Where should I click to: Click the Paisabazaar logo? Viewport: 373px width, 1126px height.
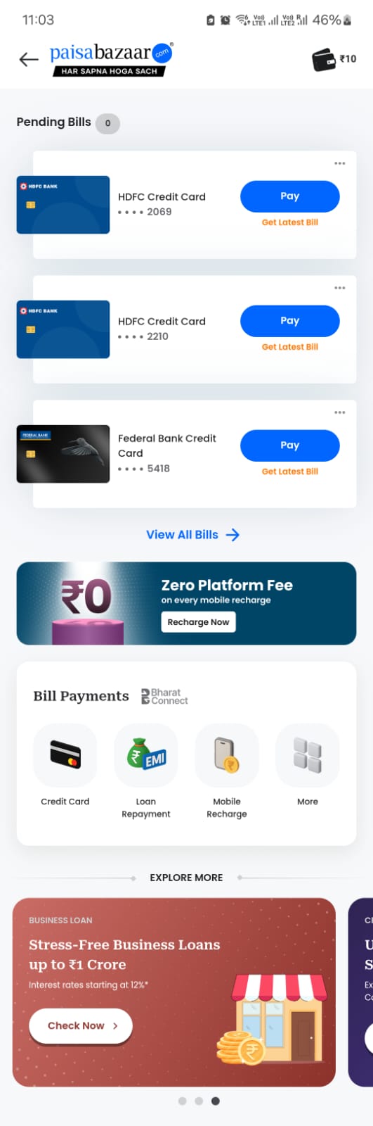pyautogui.click(x=111, y=59)
